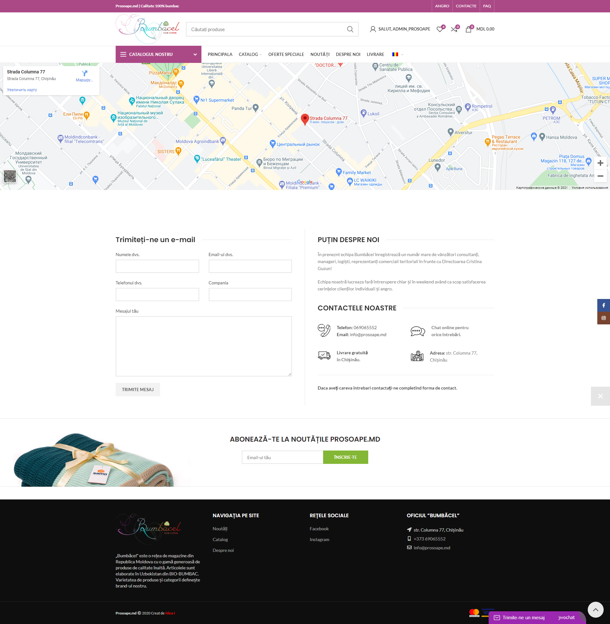
Task: Click the Facebook side button
Action: [x=603, y=305]
